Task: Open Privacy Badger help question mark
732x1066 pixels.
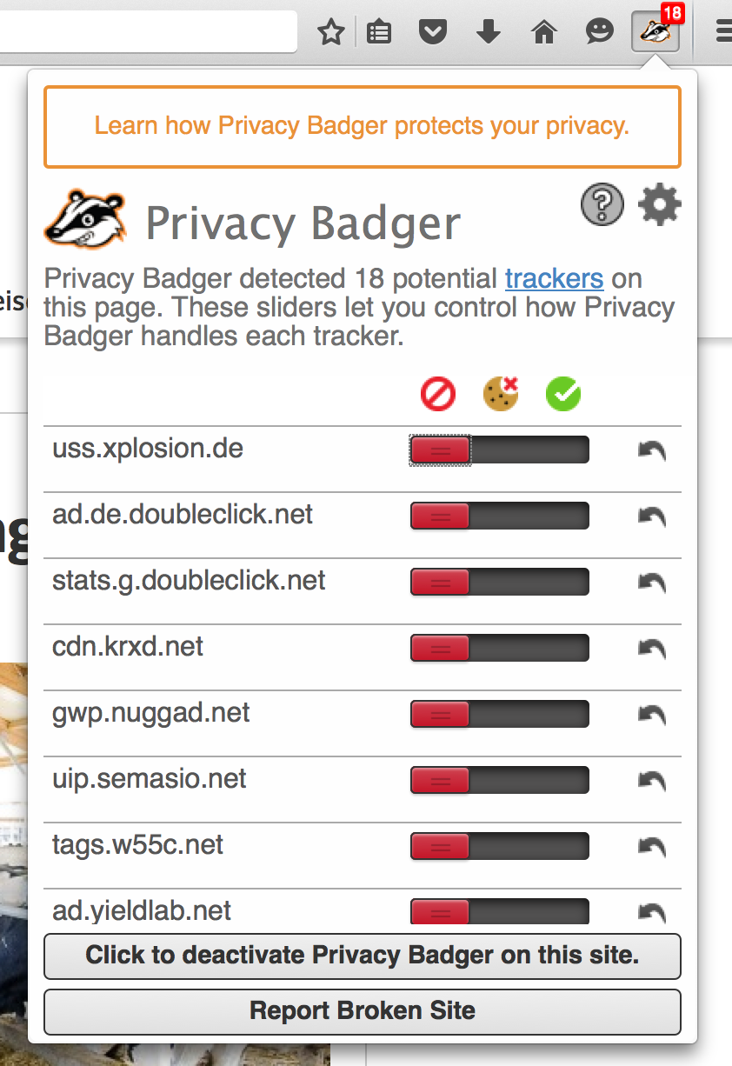Action: click(602, 204)
